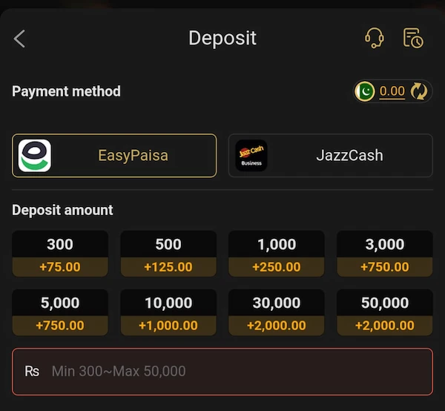Viewport: 445px width, 411px height.
Task: Open the 0.00 balance amount
Action: 392,91
